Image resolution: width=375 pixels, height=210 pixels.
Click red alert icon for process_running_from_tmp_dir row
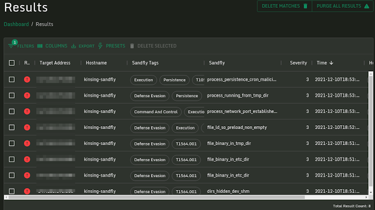27,95
